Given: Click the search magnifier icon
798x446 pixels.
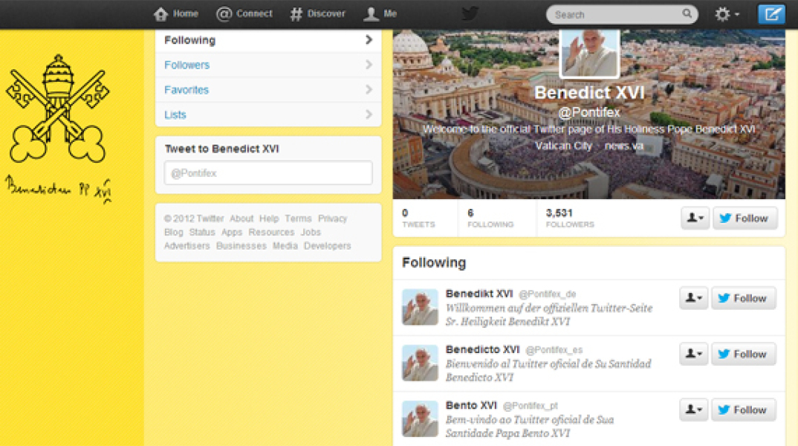Looking at the screenshot, I should point(687,14).
